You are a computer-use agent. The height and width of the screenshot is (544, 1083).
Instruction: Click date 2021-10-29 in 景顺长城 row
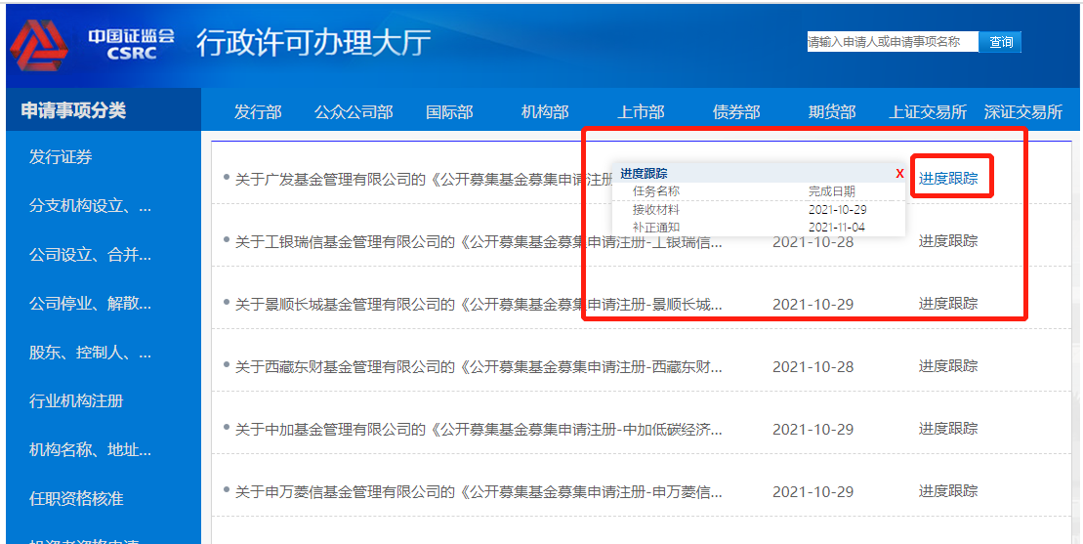(x=812, y=305)
